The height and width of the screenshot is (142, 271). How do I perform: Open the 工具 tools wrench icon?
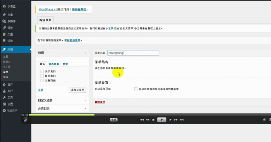[4, 97]
